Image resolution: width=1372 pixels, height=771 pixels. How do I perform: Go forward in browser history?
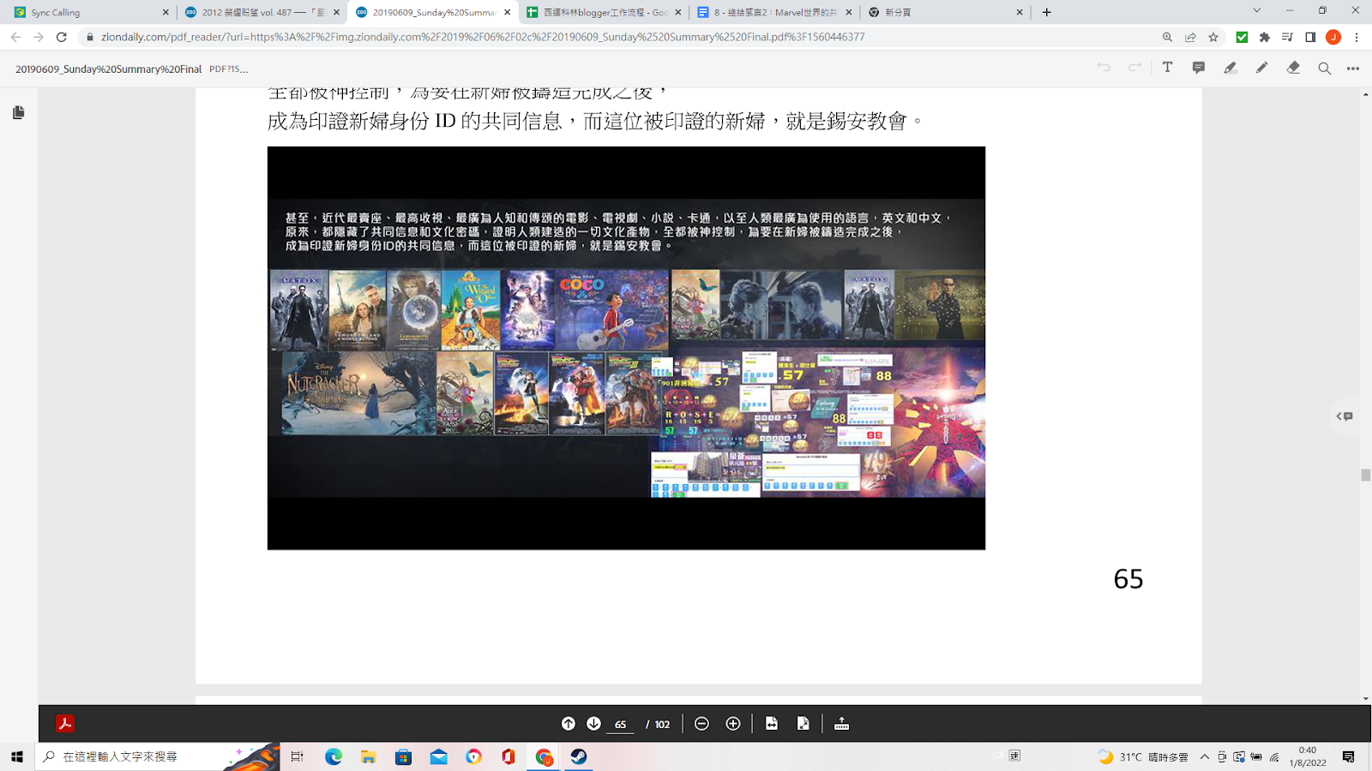(39, 37)
